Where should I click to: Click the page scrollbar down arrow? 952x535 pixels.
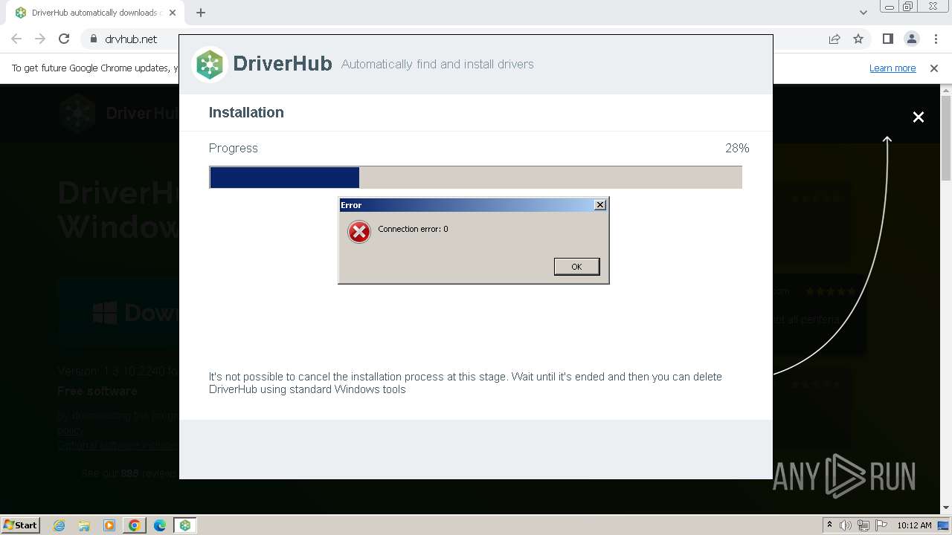point(946,508)
